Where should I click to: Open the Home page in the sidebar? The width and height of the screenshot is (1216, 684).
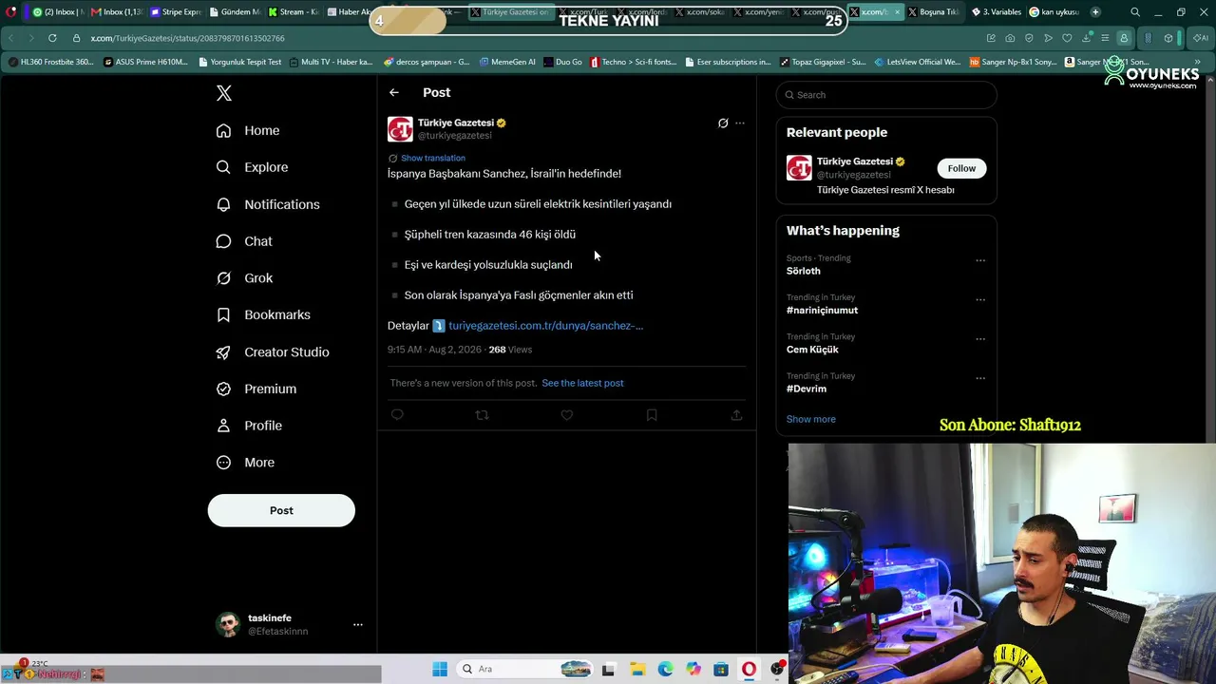pos(247,130)
